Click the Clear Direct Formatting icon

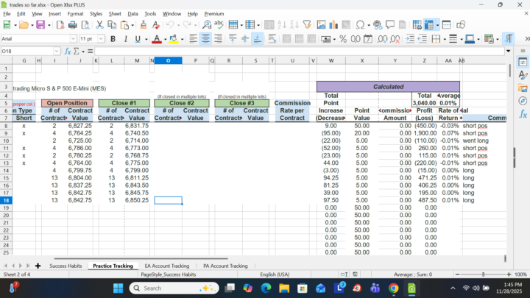point(156,25)
